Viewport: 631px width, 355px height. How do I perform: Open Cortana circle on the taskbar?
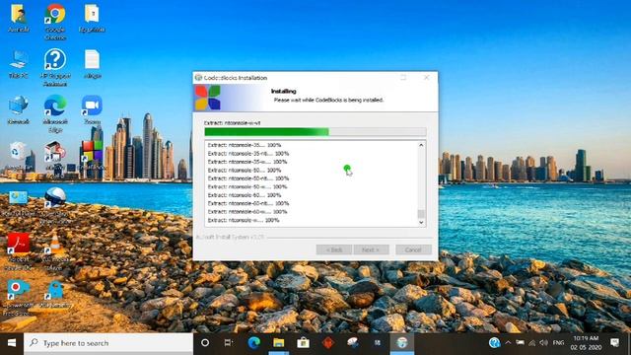[x=205, y=343]
